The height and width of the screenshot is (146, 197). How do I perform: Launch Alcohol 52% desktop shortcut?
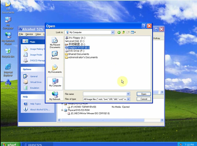tap(8, 84)
